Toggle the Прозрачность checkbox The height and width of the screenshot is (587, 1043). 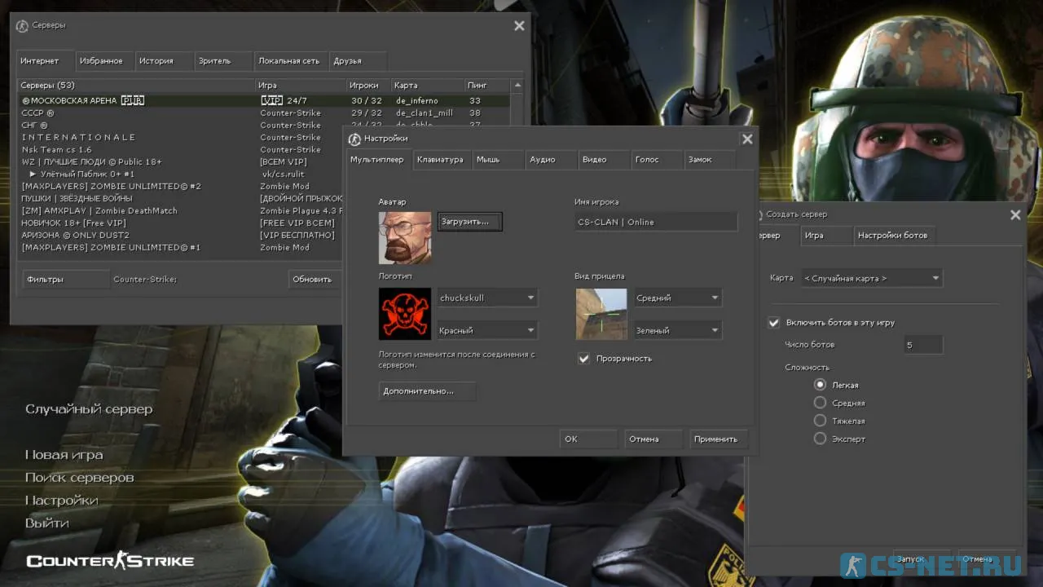click(x=583, y=359)
